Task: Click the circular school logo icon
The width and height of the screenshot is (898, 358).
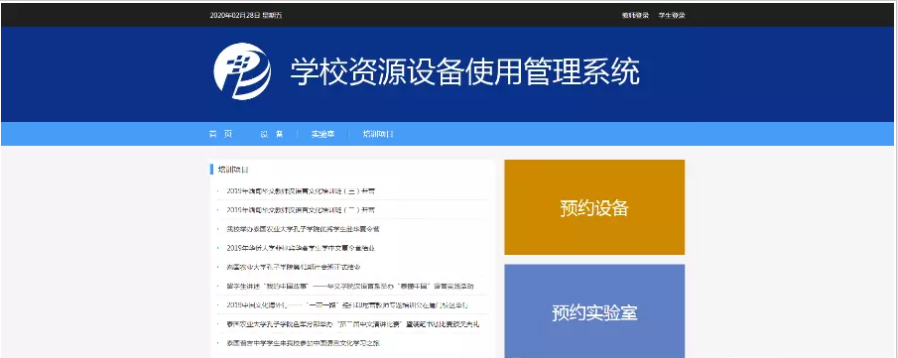Action: (x=242, y=71)
